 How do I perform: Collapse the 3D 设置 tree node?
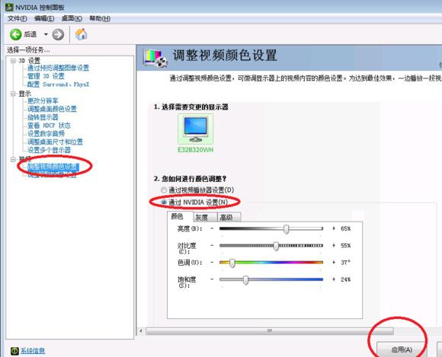(x=13, y=61)
